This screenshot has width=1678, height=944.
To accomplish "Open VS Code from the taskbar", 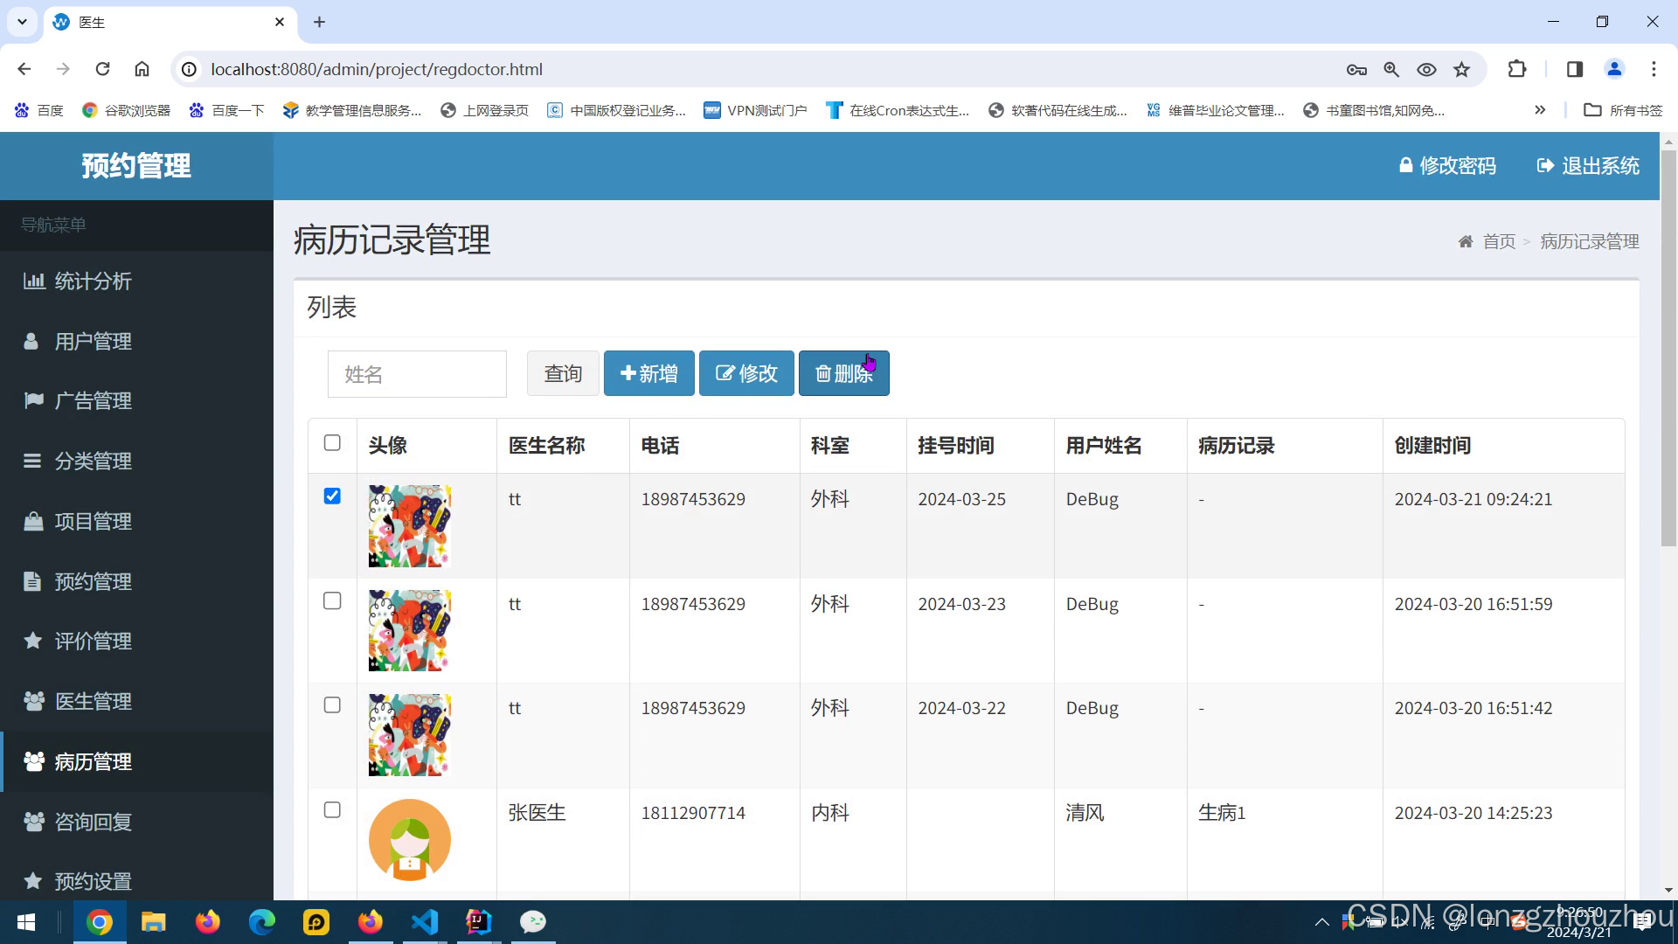I will point(425,922).
